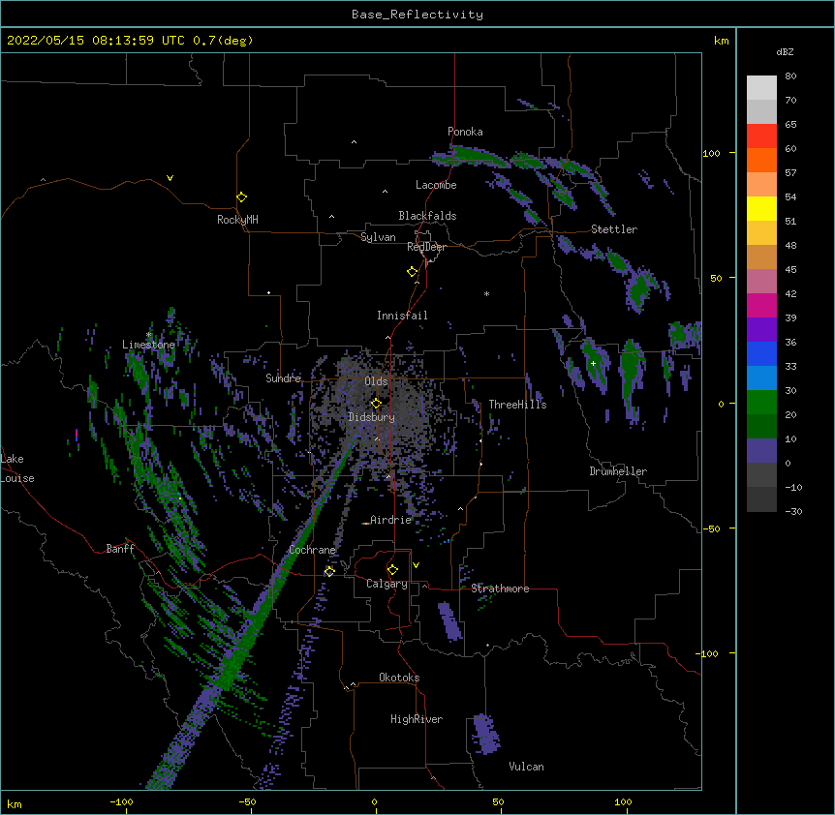Select the Strathmore label

pyautogui.click(x=500, y=589)
